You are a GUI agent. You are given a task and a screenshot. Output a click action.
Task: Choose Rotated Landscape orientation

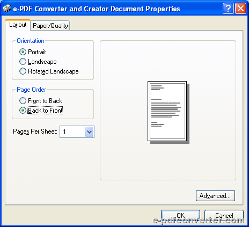pos(23,71)
